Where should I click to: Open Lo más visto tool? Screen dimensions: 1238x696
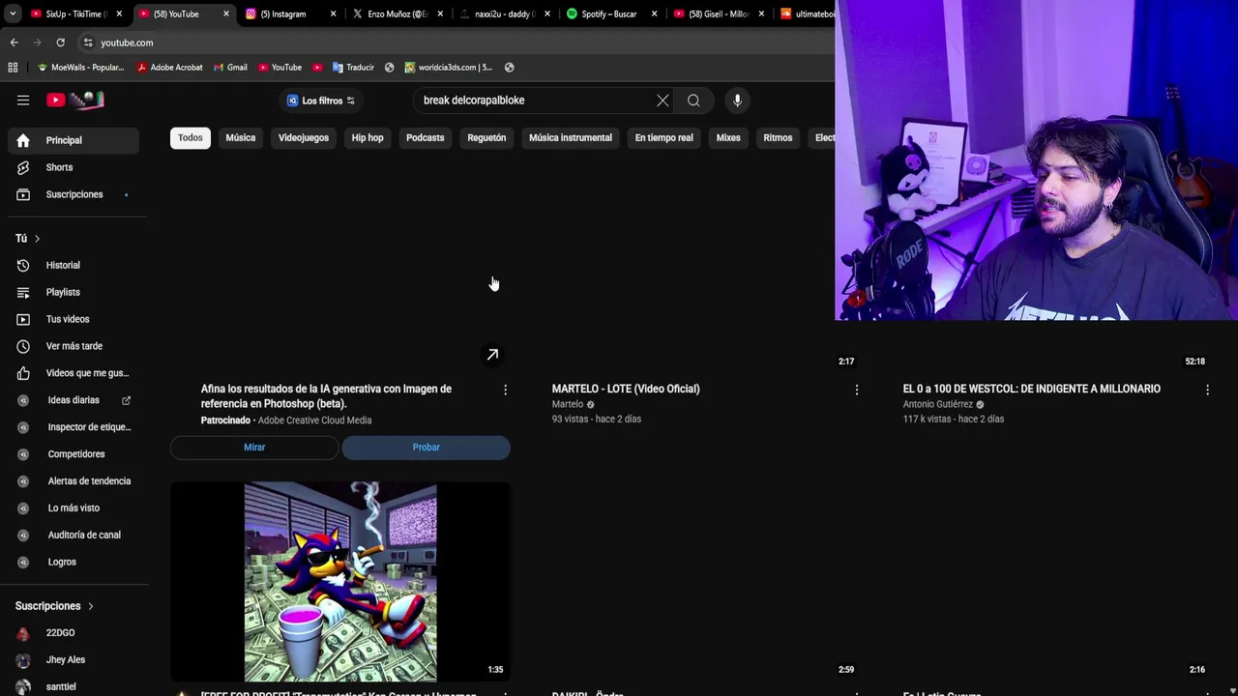[x=74, y=508]
